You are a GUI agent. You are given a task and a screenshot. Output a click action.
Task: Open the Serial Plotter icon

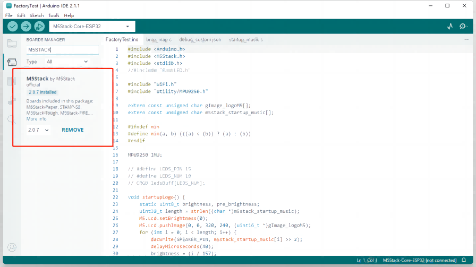click(x=450, y=27)
